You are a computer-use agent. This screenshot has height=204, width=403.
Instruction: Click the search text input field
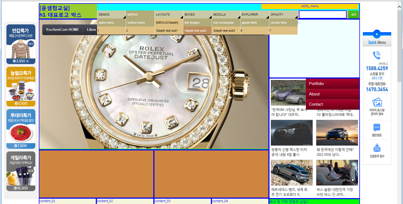tap(323, 14)
